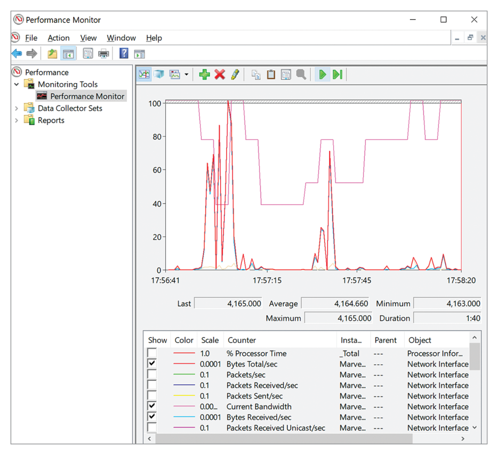Collapse the Monitoring Tools tree node
Image resolution: width=498 pixels, height=455 pixels.
pos(17,84)
